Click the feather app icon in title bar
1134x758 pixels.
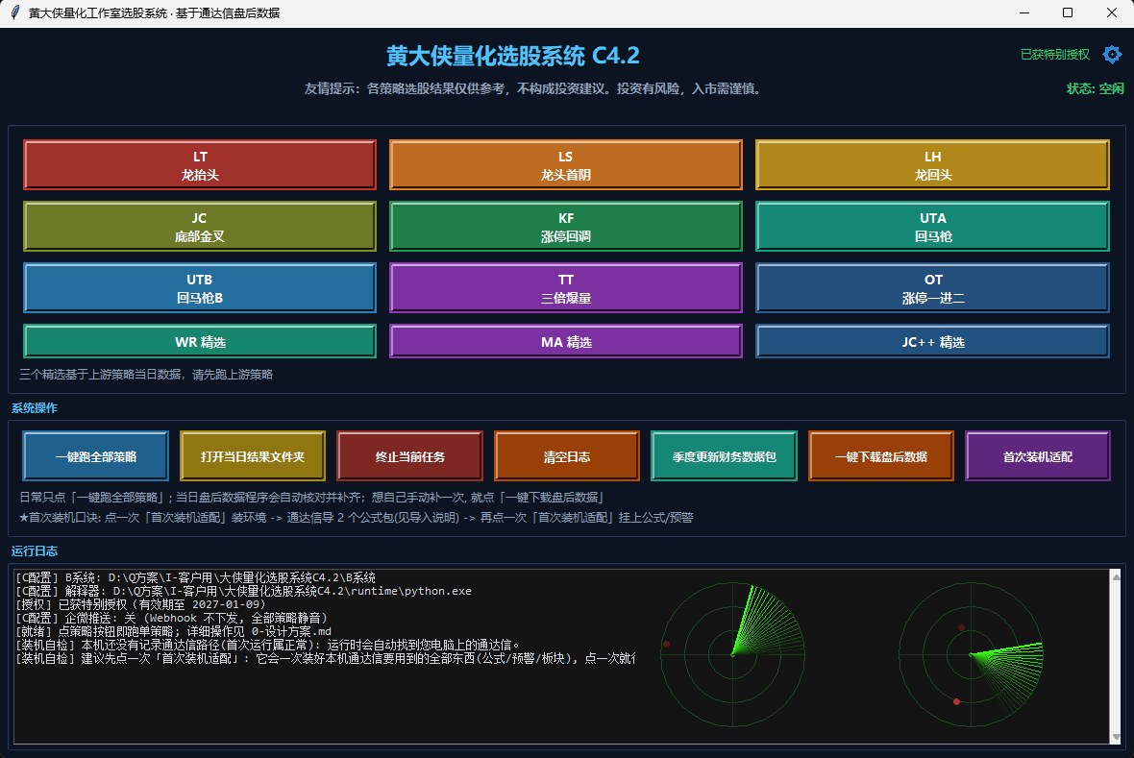tap(14, 13)
